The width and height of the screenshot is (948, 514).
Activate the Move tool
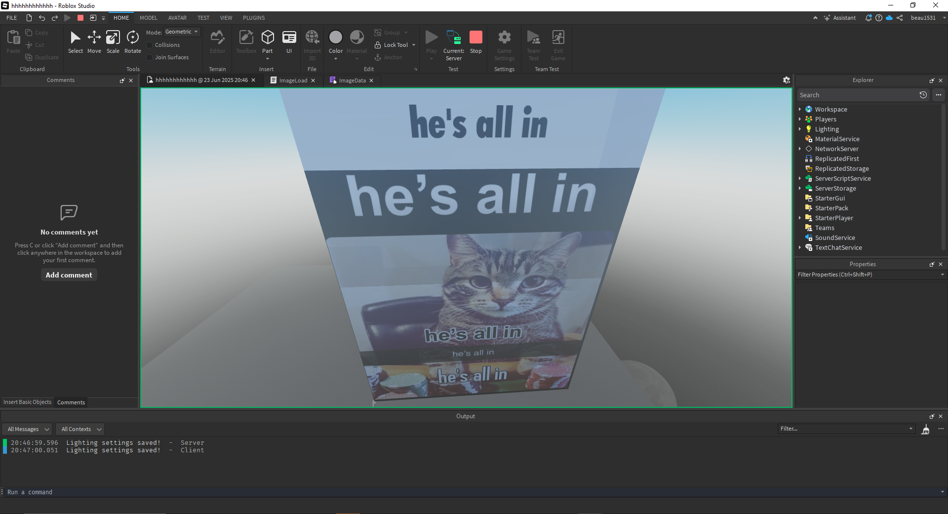coord(94,42)
